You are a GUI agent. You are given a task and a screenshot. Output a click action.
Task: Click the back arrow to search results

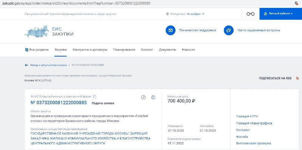[26, 65]
